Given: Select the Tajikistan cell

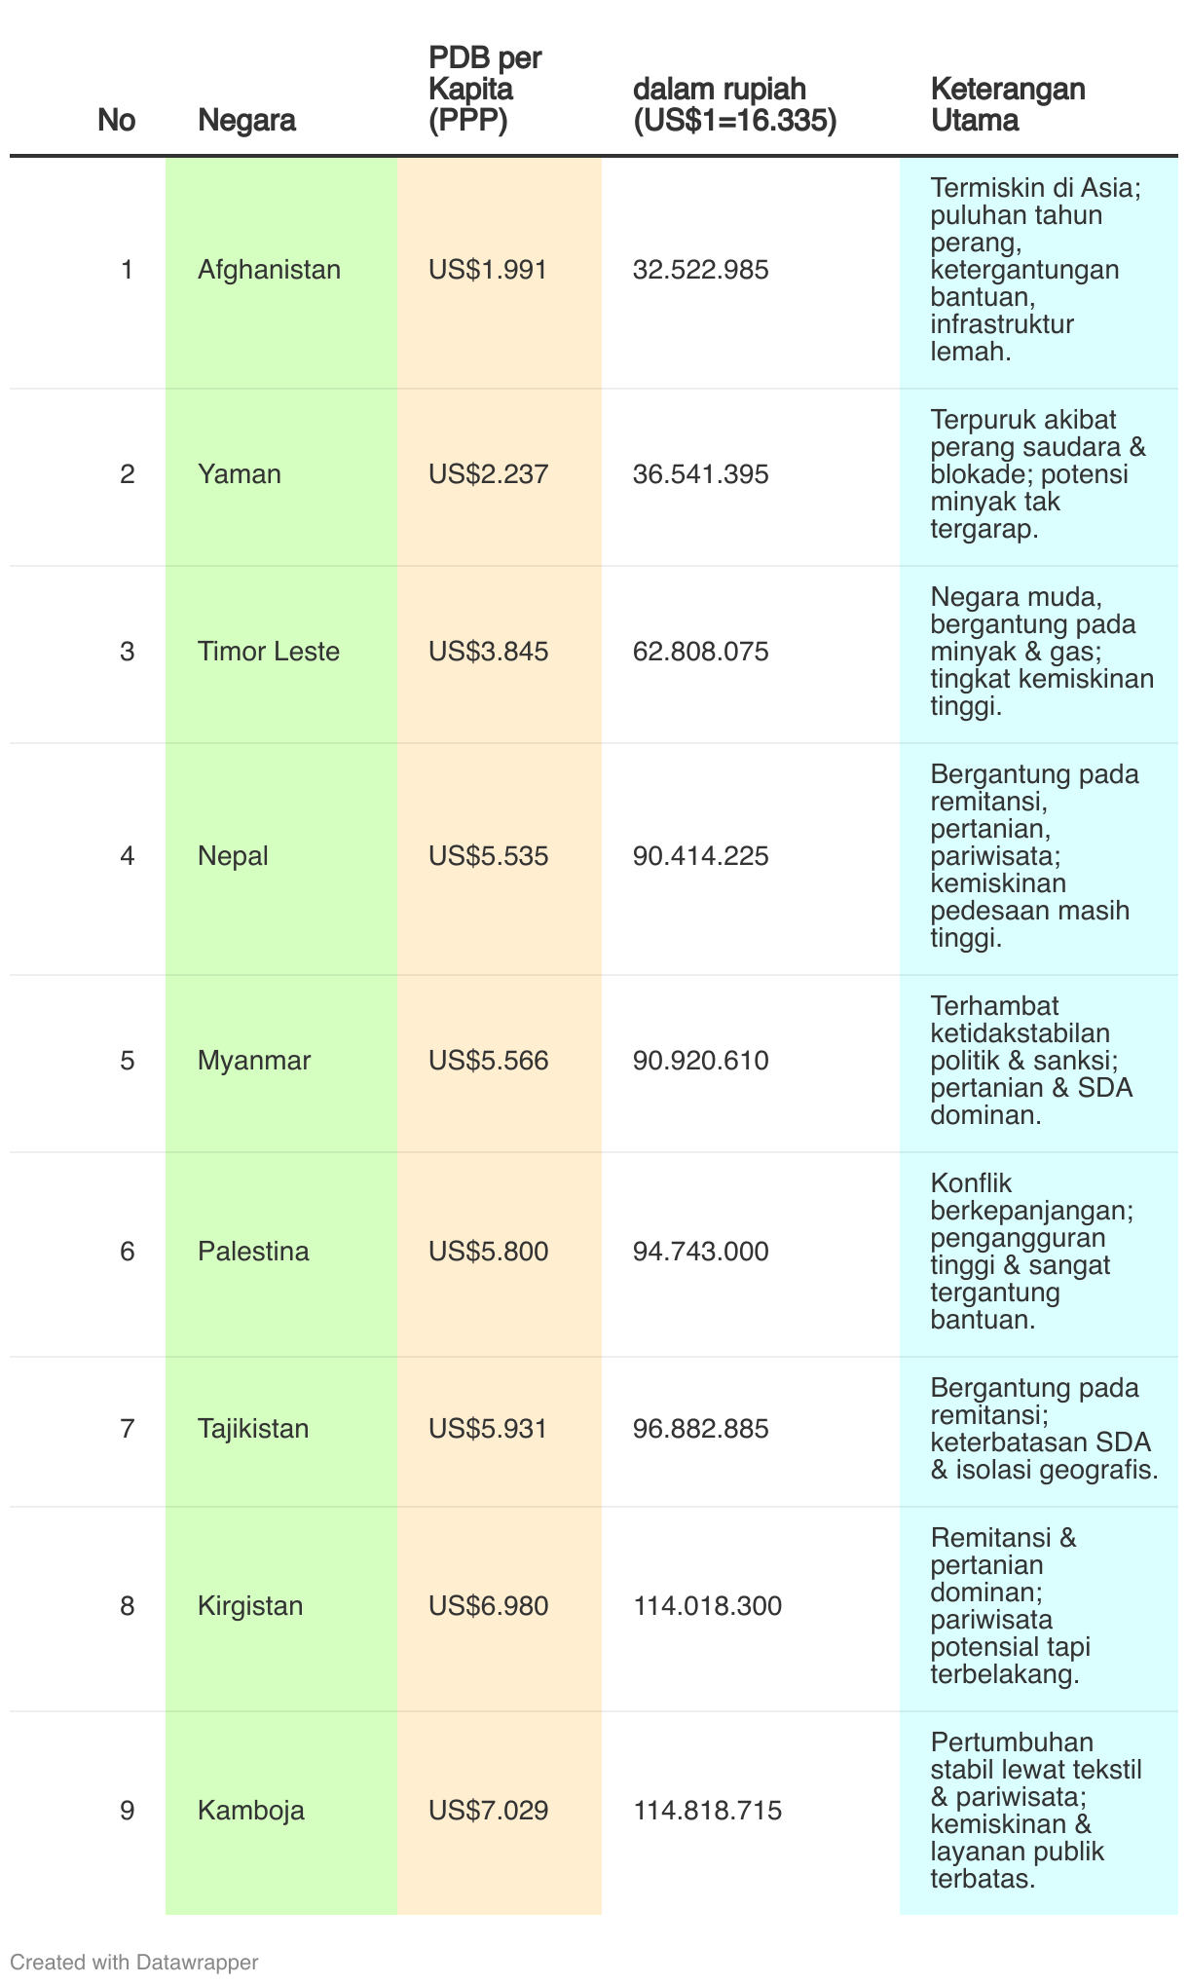Looking at the screenshot, I should point(281,1431).
